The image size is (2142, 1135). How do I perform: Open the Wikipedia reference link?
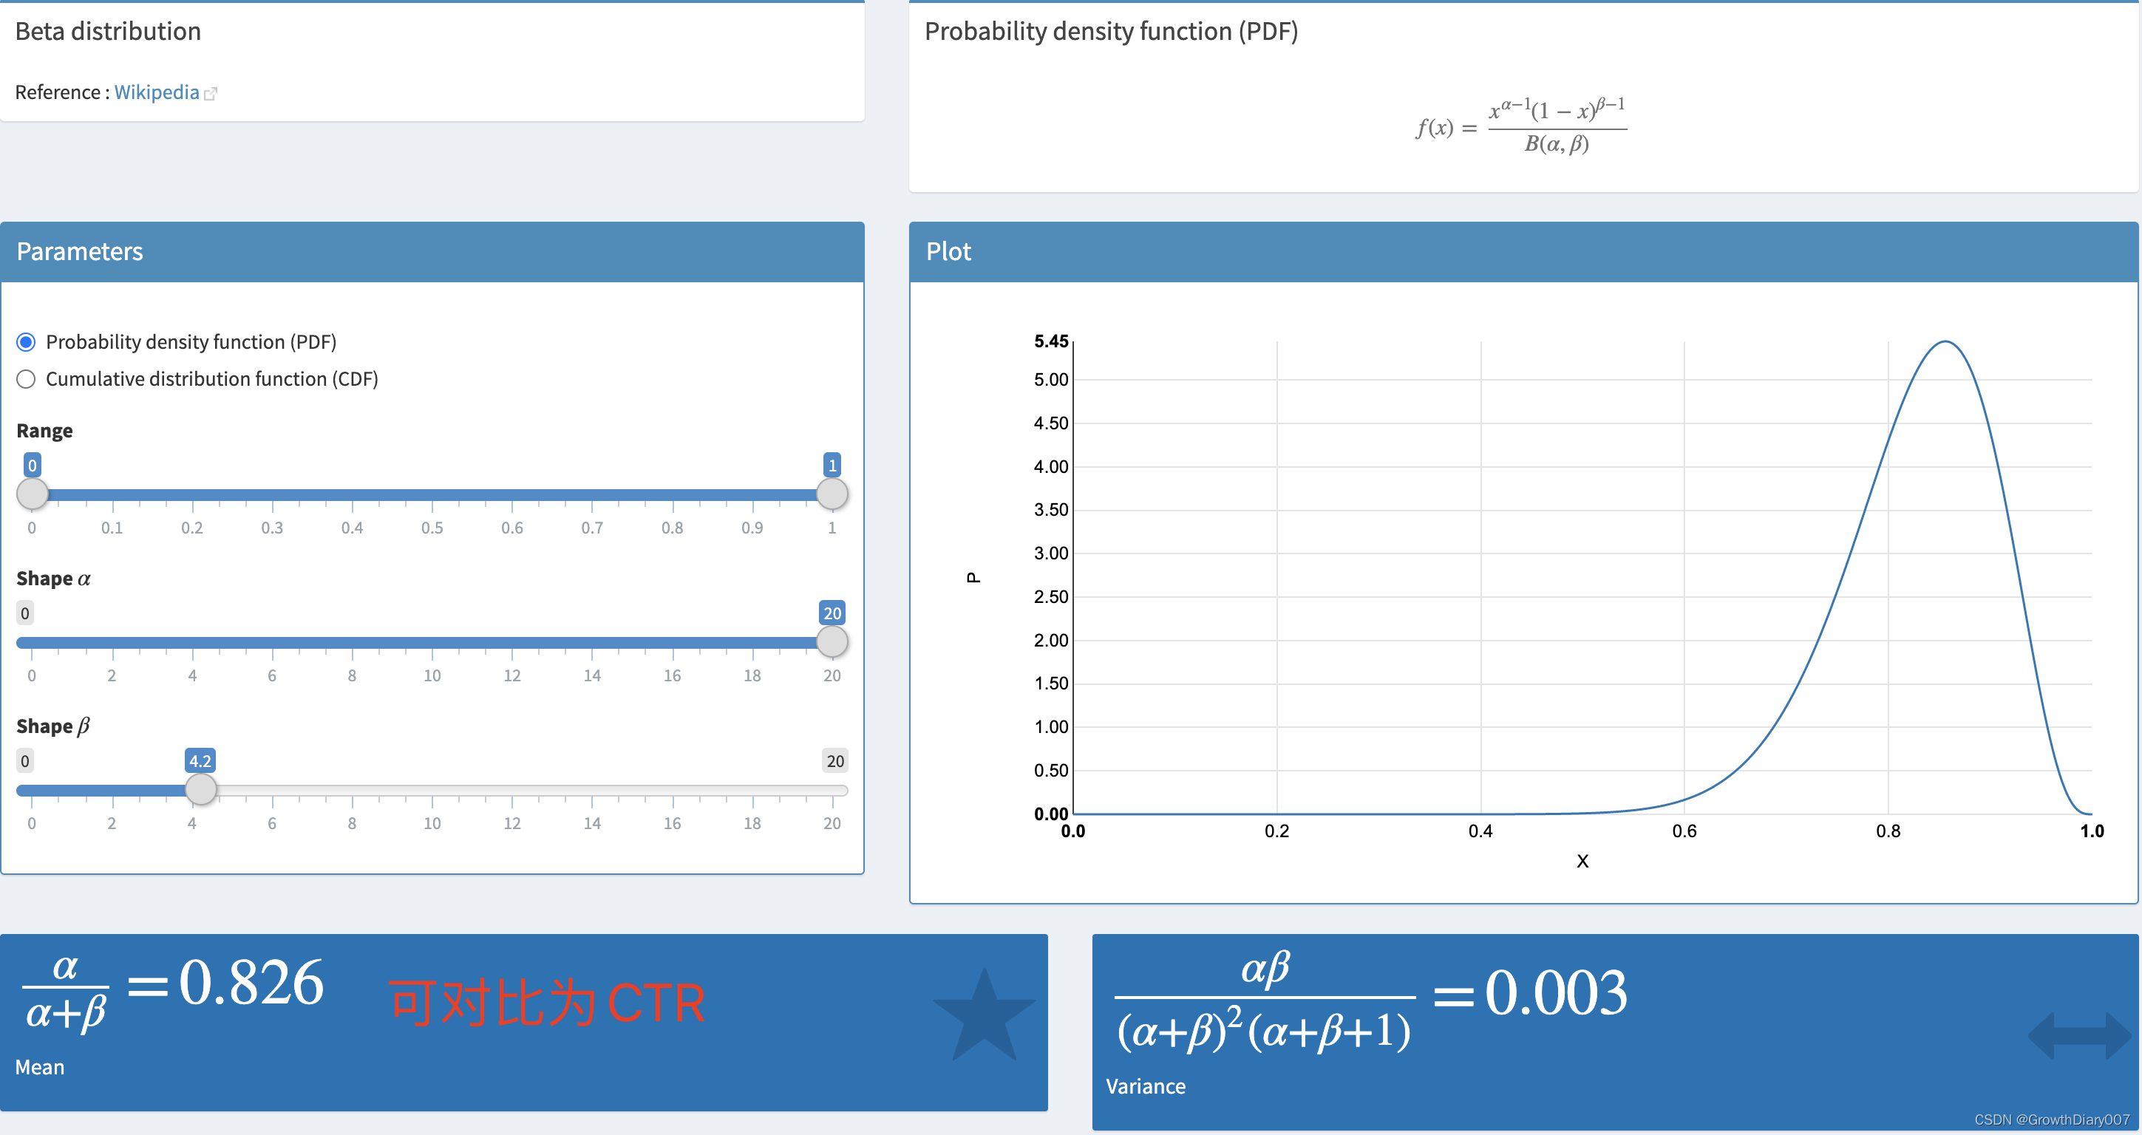(157, 92)
